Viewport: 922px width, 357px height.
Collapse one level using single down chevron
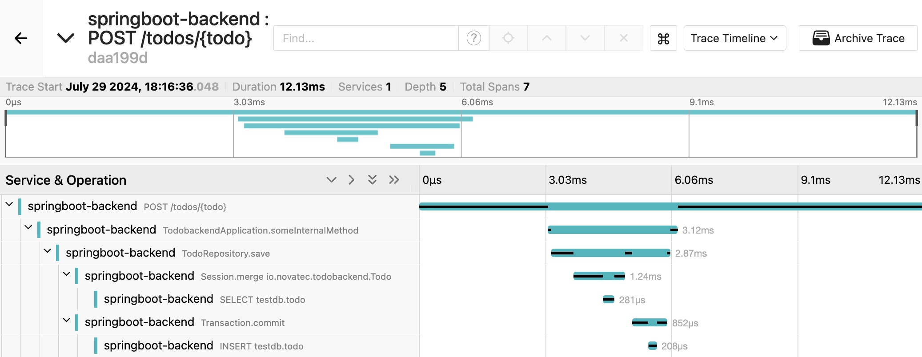point(331,180)
